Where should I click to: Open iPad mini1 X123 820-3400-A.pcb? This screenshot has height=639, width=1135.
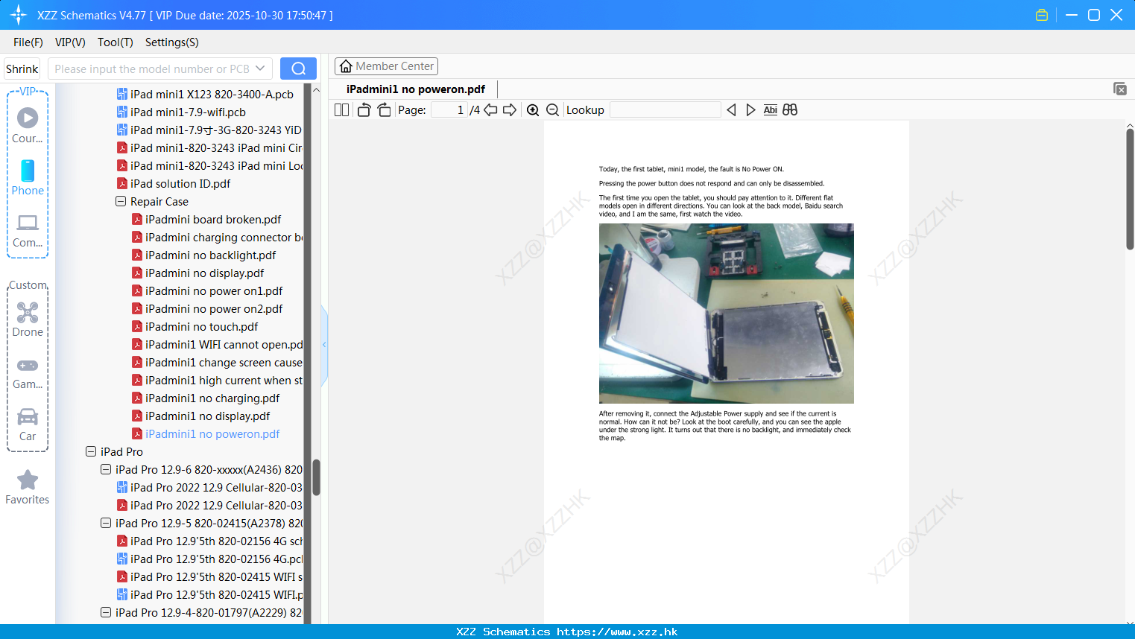tap(212, 95)
